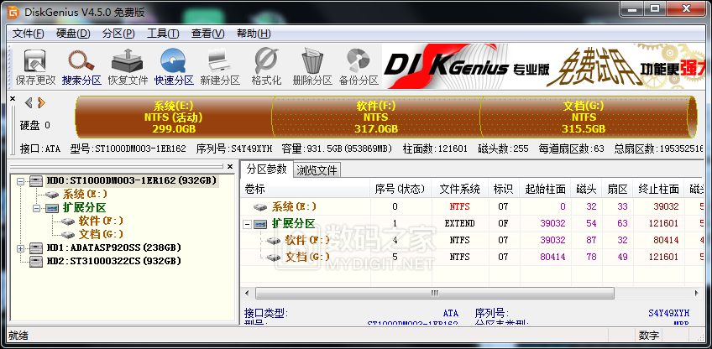Click the right arrow of horizontal scrollbar
The width and height of the screenshot is (712, 349).
[697, 293]
